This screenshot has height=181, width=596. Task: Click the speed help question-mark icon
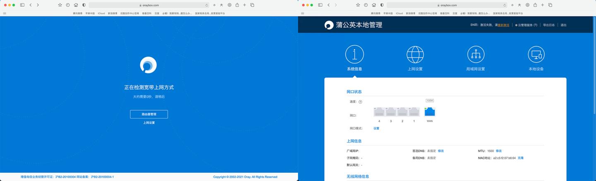click(360, 102)
